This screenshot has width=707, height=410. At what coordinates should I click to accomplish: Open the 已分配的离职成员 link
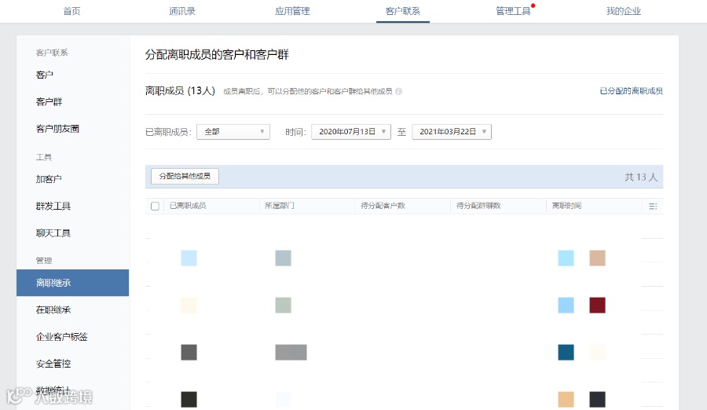pos(632,91)
